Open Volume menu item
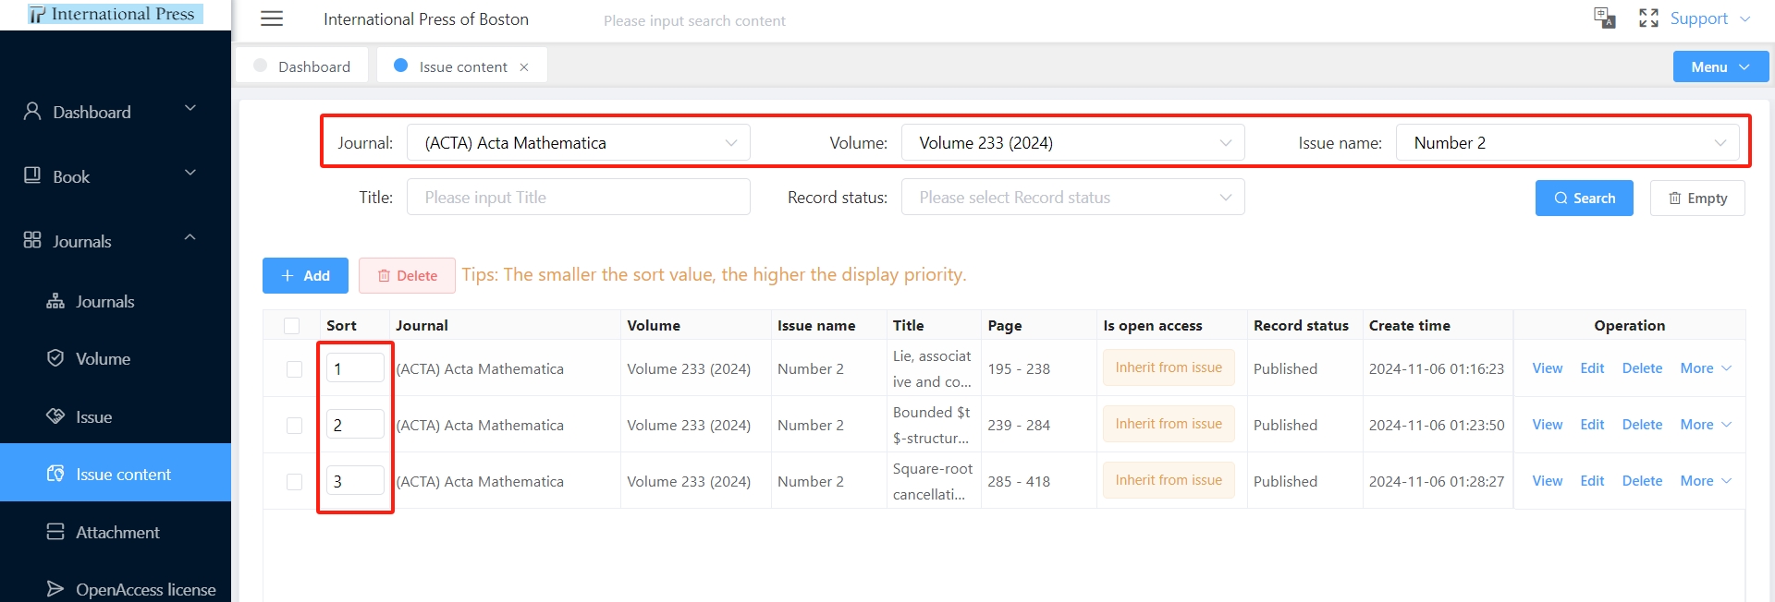This screenshot has width=1775, height=602. pyautogui.click(x=116, y=359)
